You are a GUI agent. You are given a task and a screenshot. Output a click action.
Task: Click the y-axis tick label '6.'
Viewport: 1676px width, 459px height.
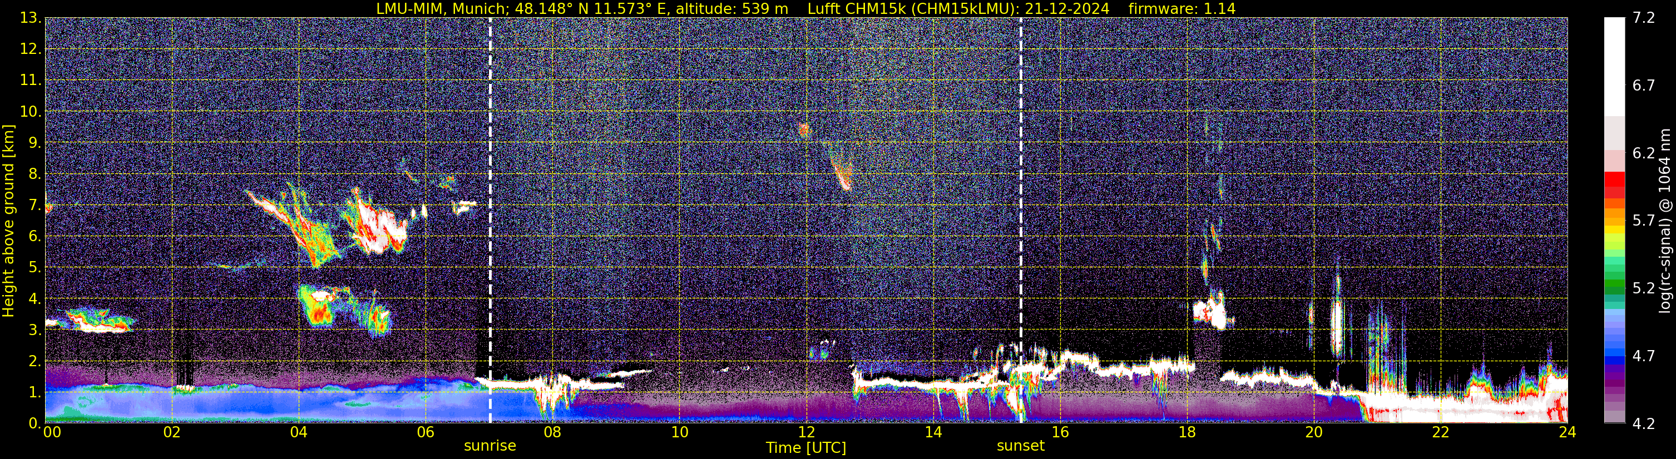point(35,237)
